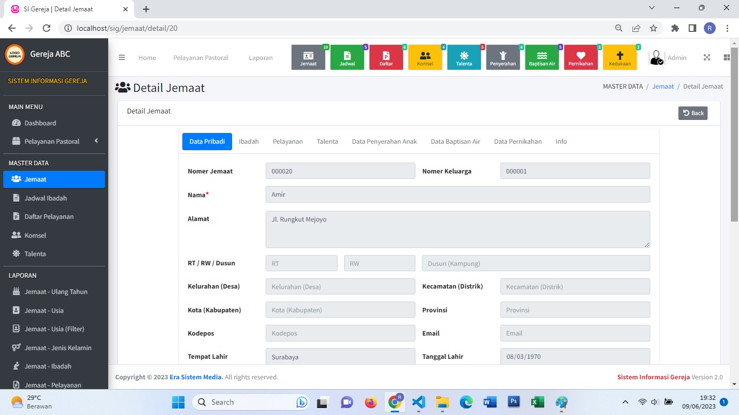The image size is (739, 415).
Task: Open the Jemaat shortcut tile in top bar
Action: pos(308,58)
